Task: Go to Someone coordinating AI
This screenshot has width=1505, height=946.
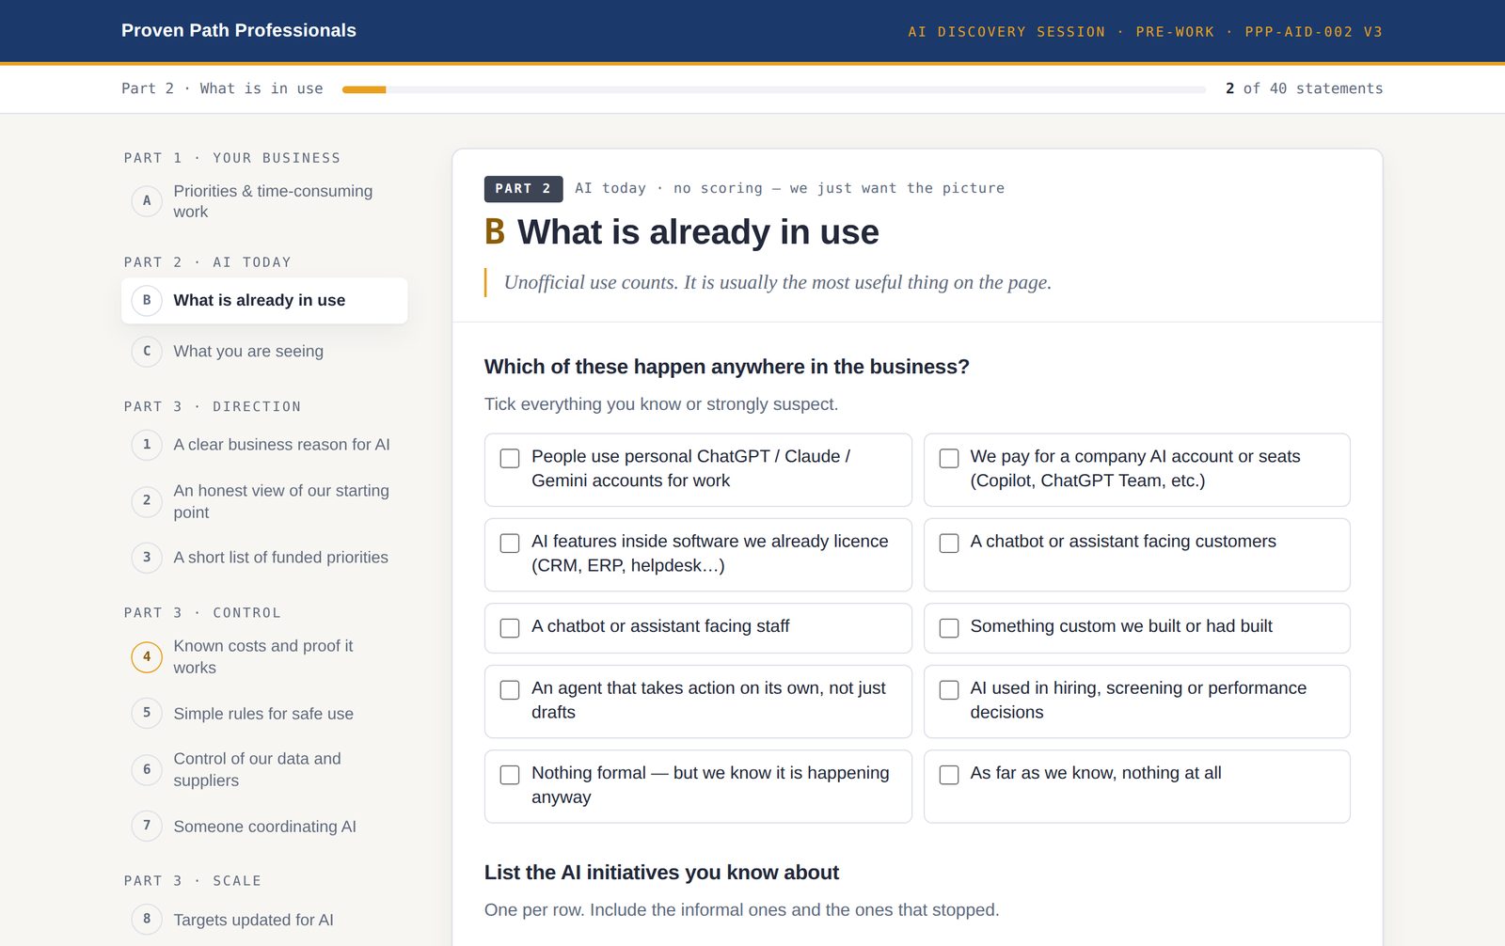Action: [x=264, y=826]
